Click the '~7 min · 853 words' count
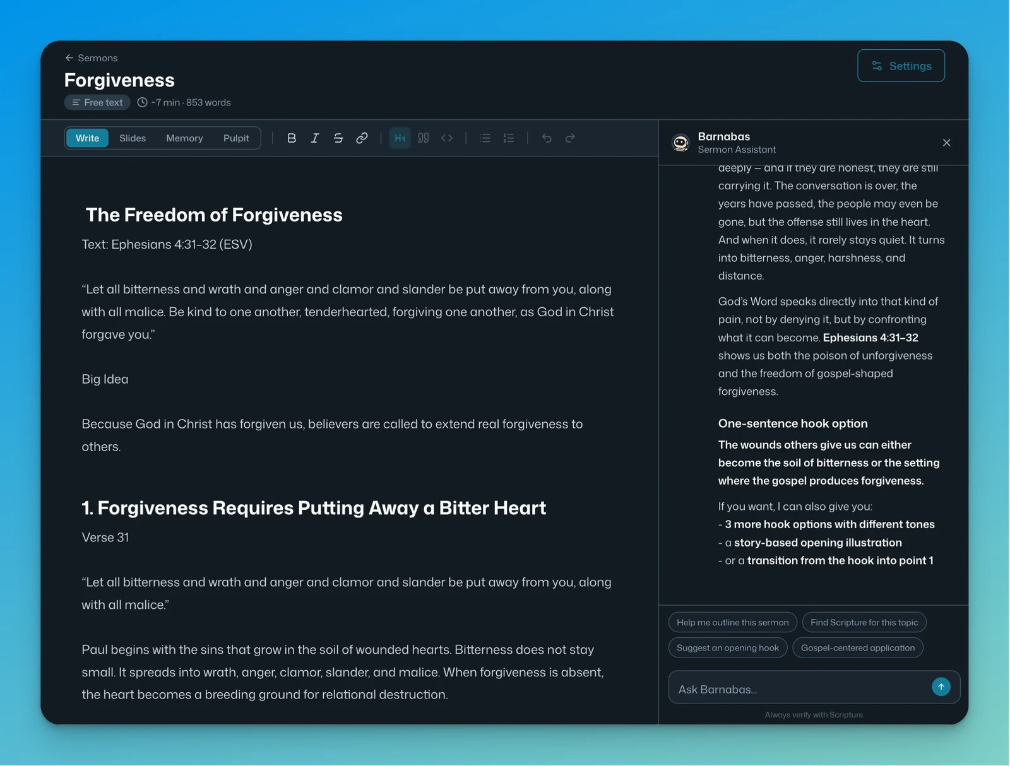 191,102
